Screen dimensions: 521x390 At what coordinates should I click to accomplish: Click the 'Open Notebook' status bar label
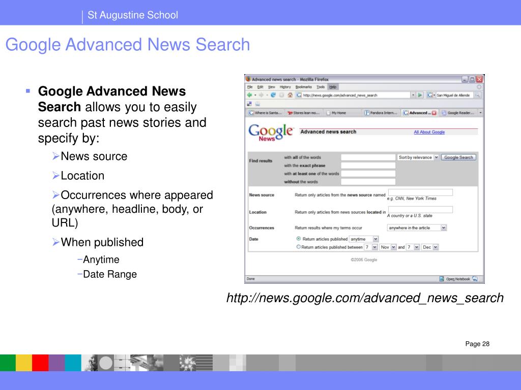pos(458,279)
